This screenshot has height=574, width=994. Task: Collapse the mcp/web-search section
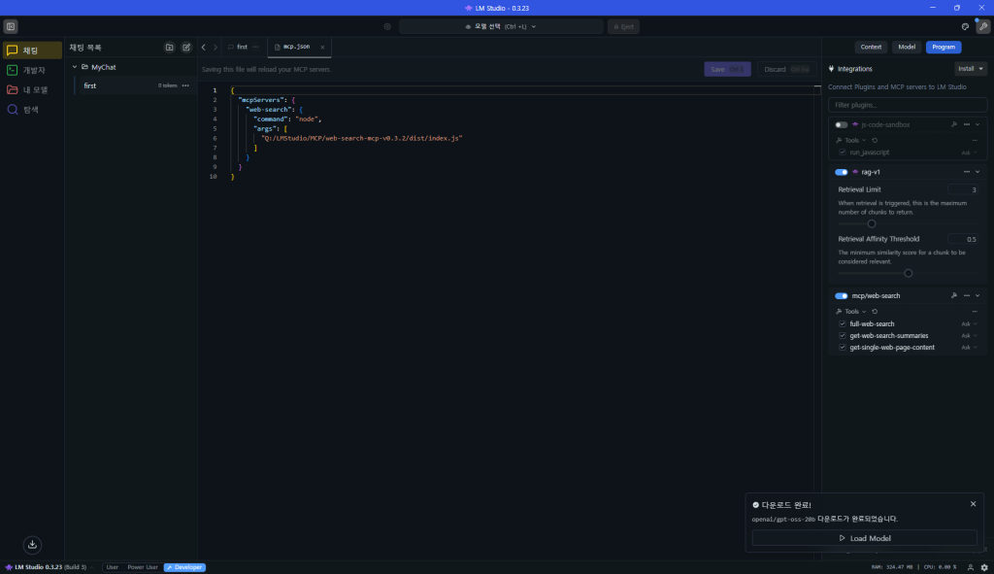click(x=978, y=295)
